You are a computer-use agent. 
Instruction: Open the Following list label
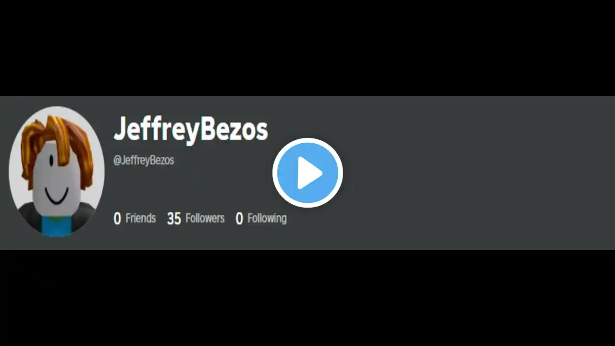coord(267,218)
